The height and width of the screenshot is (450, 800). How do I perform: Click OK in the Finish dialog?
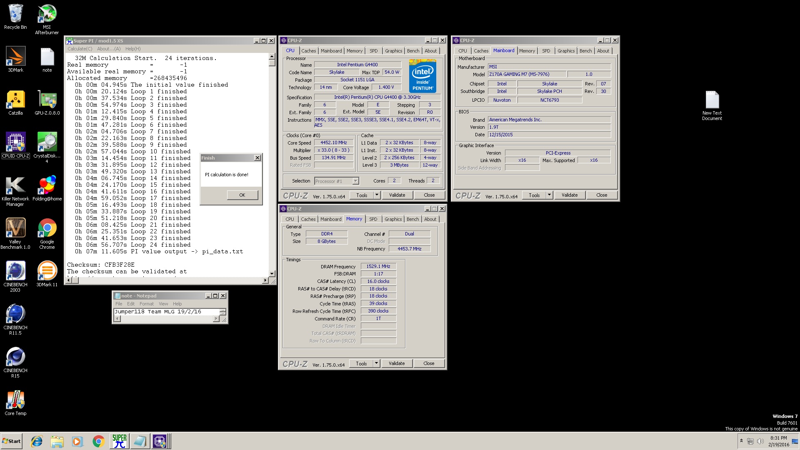(242, 195)
